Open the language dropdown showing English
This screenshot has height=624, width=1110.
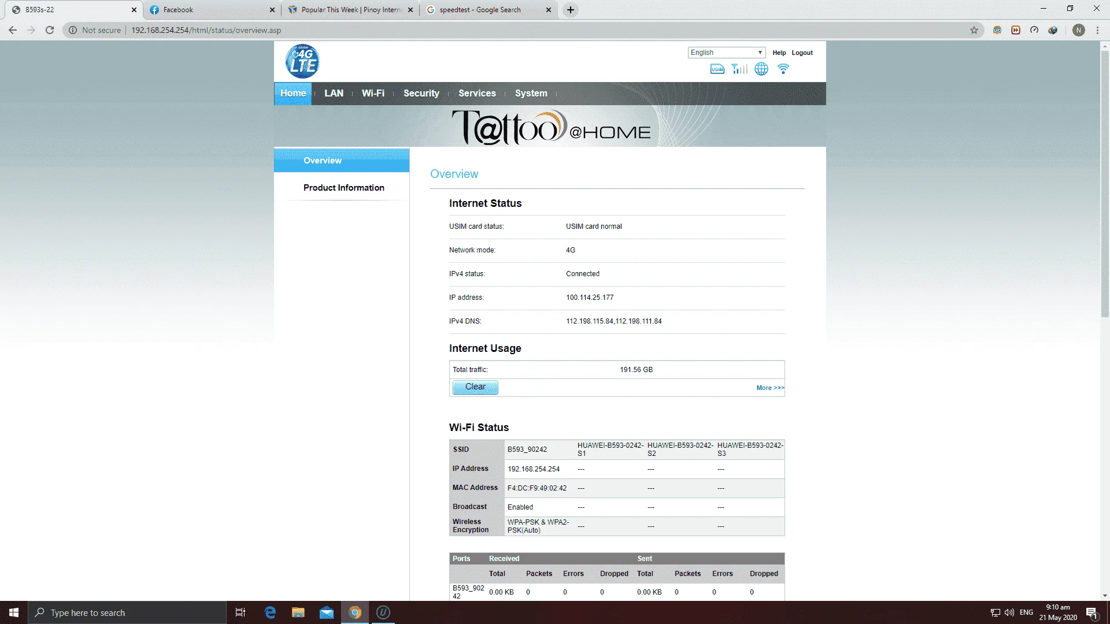point(727,53)
